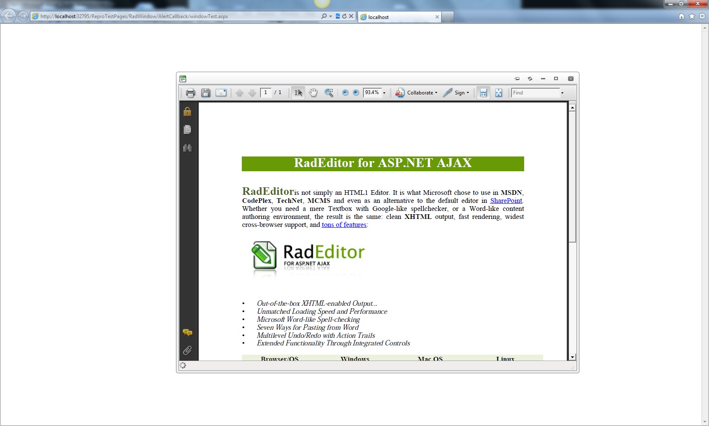Click the page number input box
Viewport: 709px width, 426px height.
(x=266, y=93)
